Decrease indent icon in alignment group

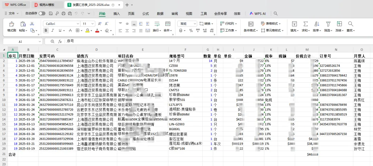coord(141,24)
